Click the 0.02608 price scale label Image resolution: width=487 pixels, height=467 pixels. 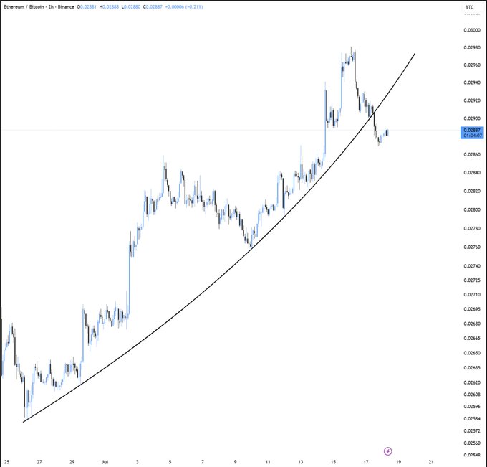coord(472,395)
